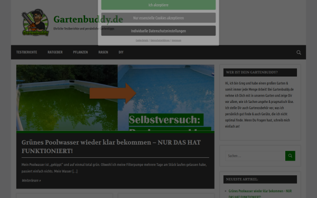The height and width of the screenshot is (198, 317).
Task: Open the DIY menu item
Action: pos(121,52)
